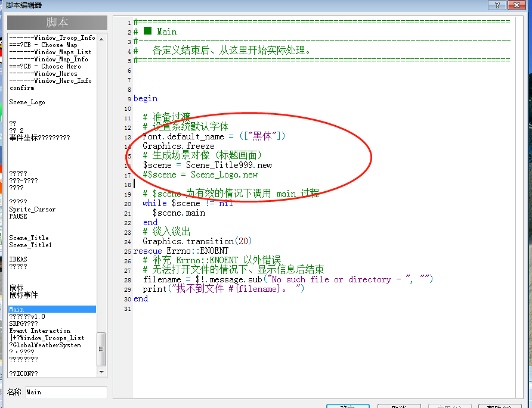The image size is (532, 408).
Task: Close the script editor window
Action: [516, 5]
